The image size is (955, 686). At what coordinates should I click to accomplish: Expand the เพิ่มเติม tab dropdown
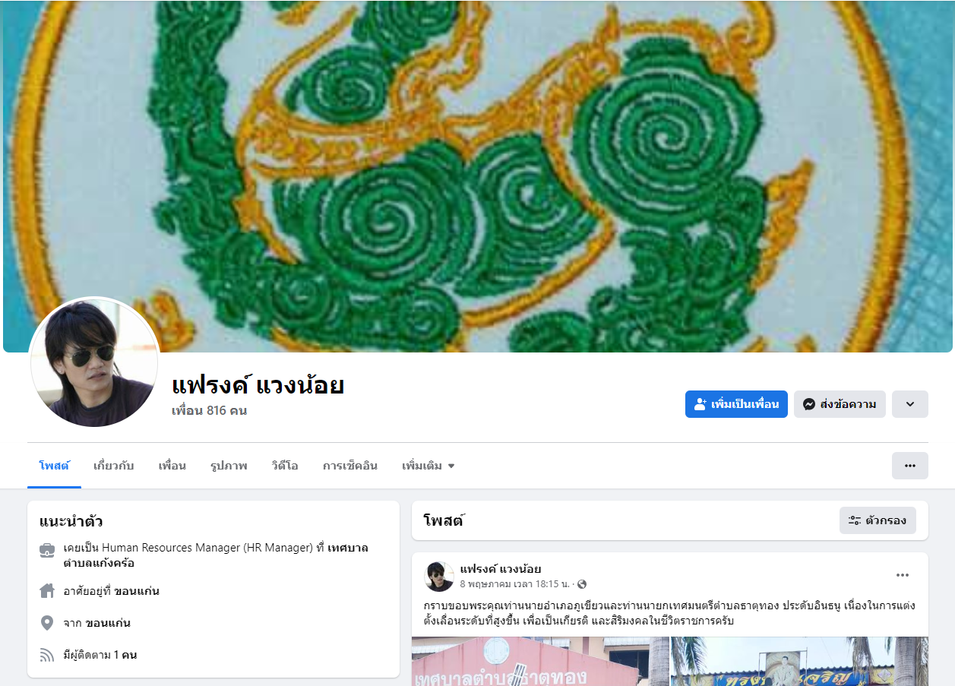click(x=428, y=466)
